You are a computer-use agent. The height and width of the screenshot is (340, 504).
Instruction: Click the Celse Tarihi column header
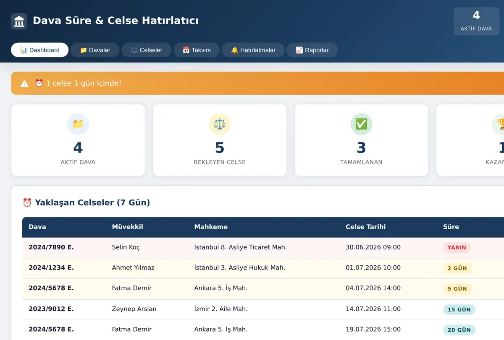pyautogui.click(x=365, y=227)
